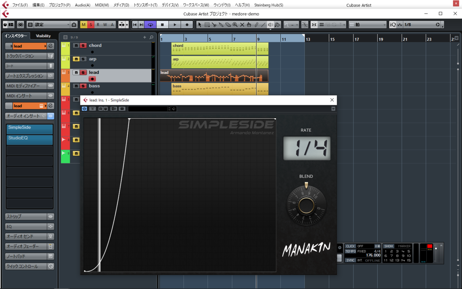462x289 pixels.
Task: Click the Snap to zero crossing icon
Action: click(305, 25)
